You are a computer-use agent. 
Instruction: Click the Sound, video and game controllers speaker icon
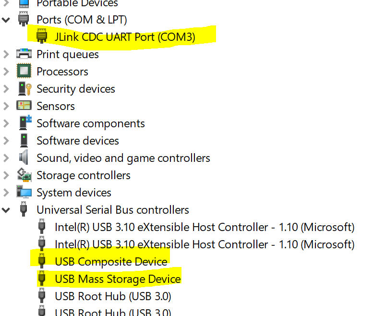[x=24, y=158]
